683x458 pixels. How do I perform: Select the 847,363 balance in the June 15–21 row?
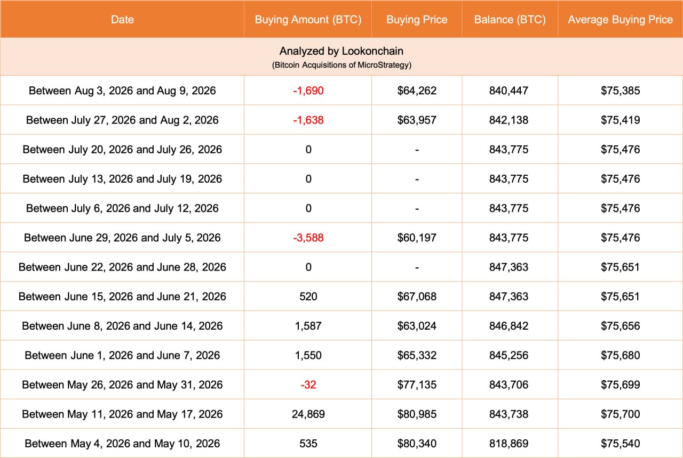[509, 296]
